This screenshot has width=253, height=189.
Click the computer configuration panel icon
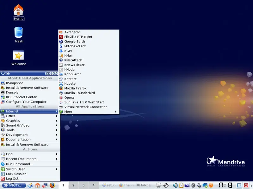45,185
